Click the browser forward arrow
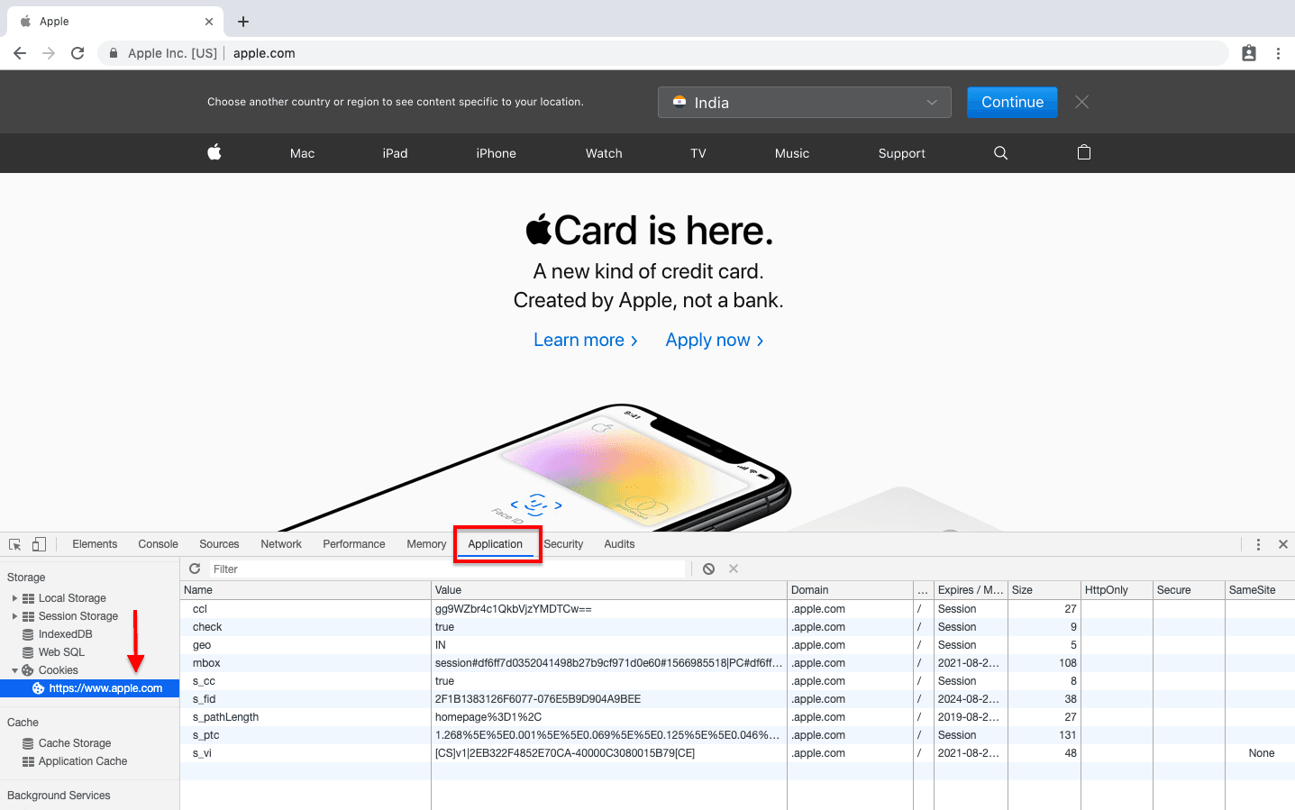Image resolution: width=1295 pixels, height=810 pixels. (49, 53)
